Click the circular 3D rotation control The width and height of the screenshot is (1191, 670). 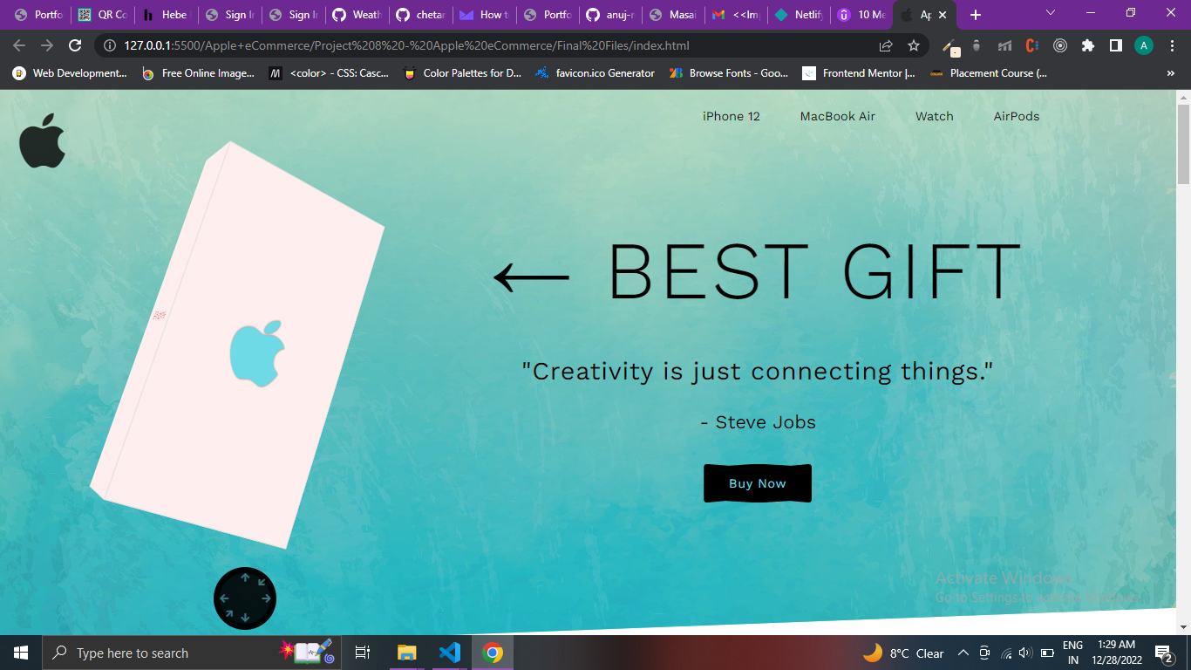(x=245, y=598)
